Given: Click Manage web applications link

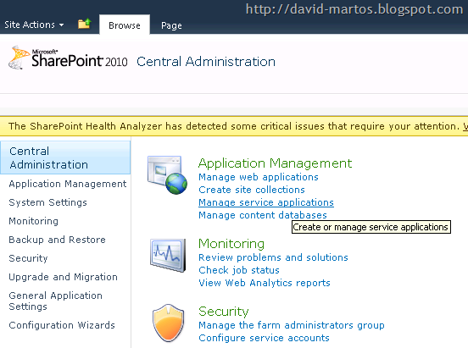Looking at the screenshot, I should (x=259, y=177).
